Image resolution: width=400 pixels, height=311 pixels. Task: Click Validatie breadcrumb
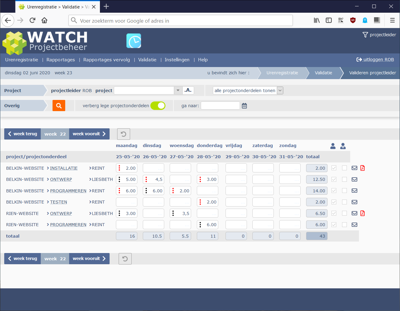(x=323, y=73)
